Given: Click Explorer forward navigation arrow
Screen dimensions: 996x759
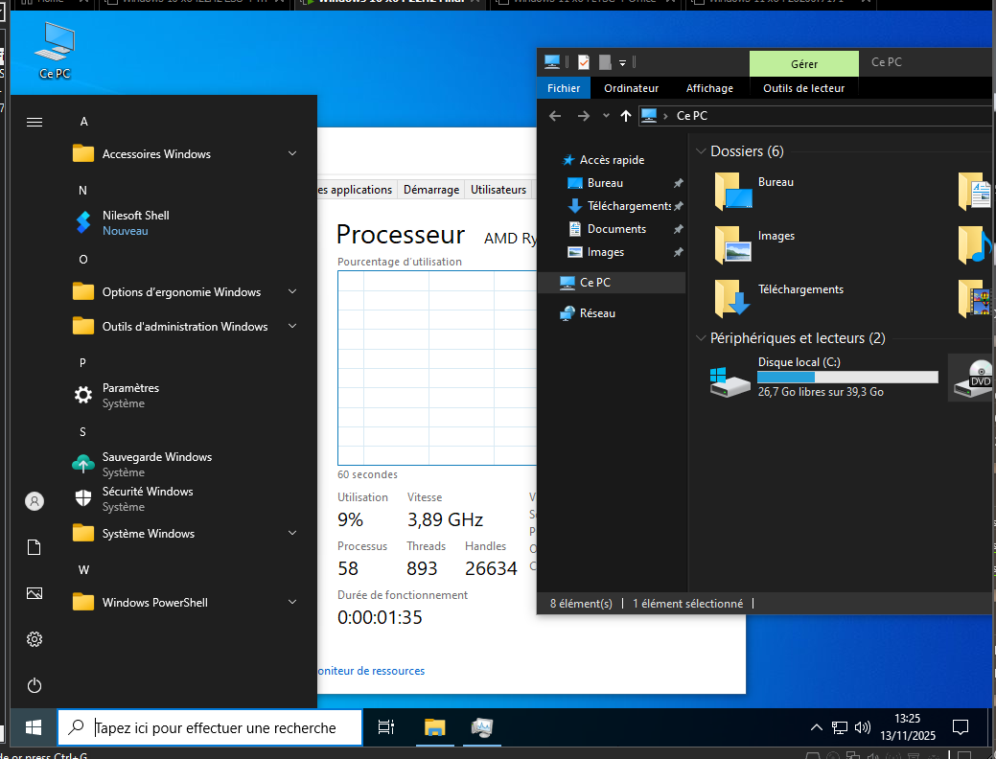Looking at the screenshot, I should [583, 116].
